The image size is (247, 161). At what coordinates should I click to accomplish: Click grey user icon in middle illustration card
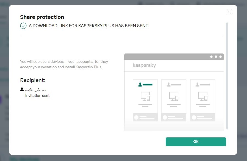tap(169, 85)
